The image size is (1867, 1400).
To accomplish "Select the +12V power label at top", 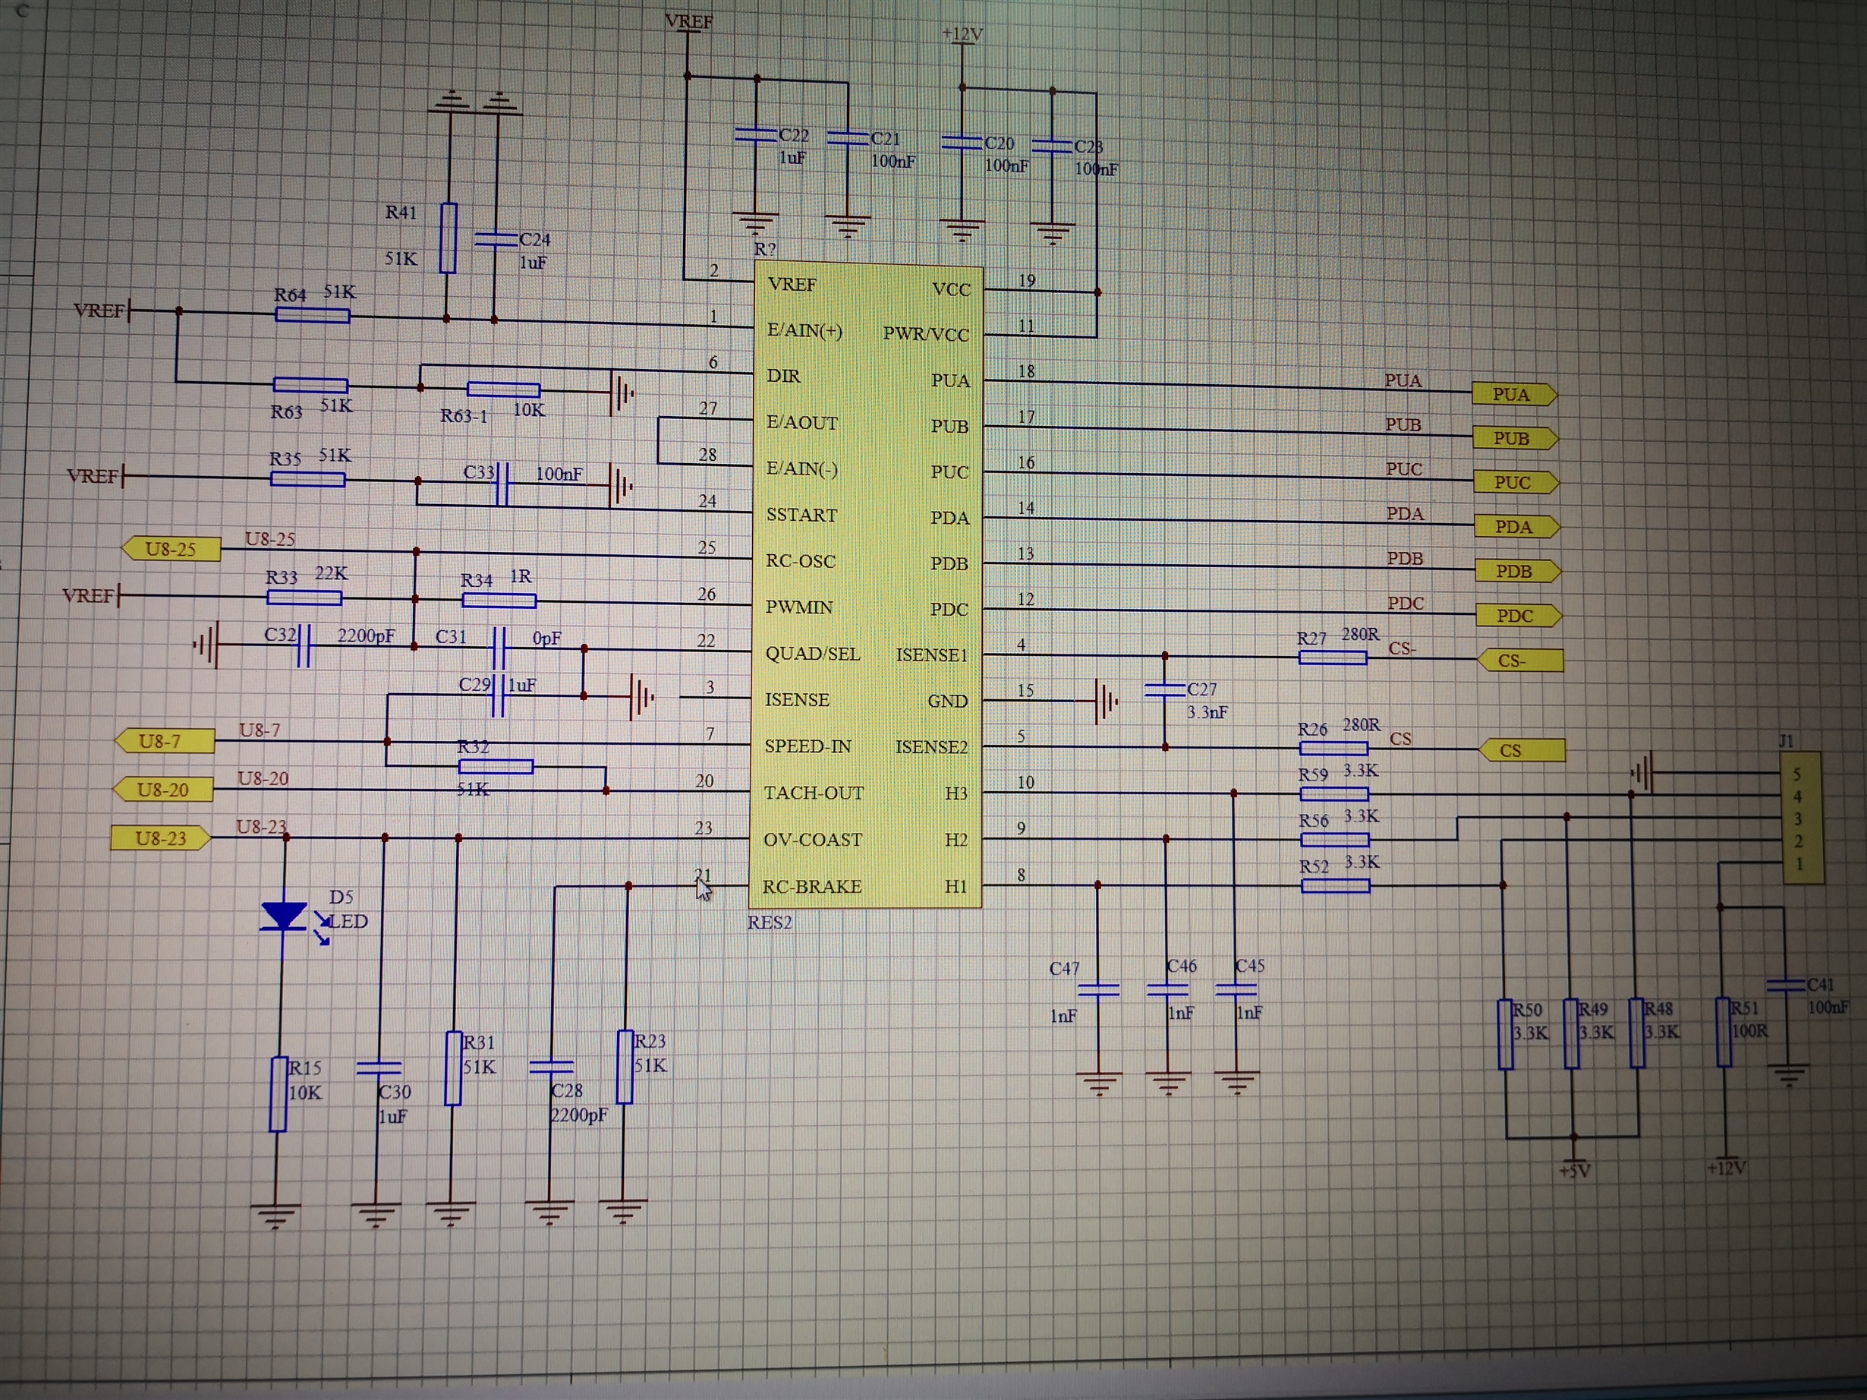I will [962, 35].
